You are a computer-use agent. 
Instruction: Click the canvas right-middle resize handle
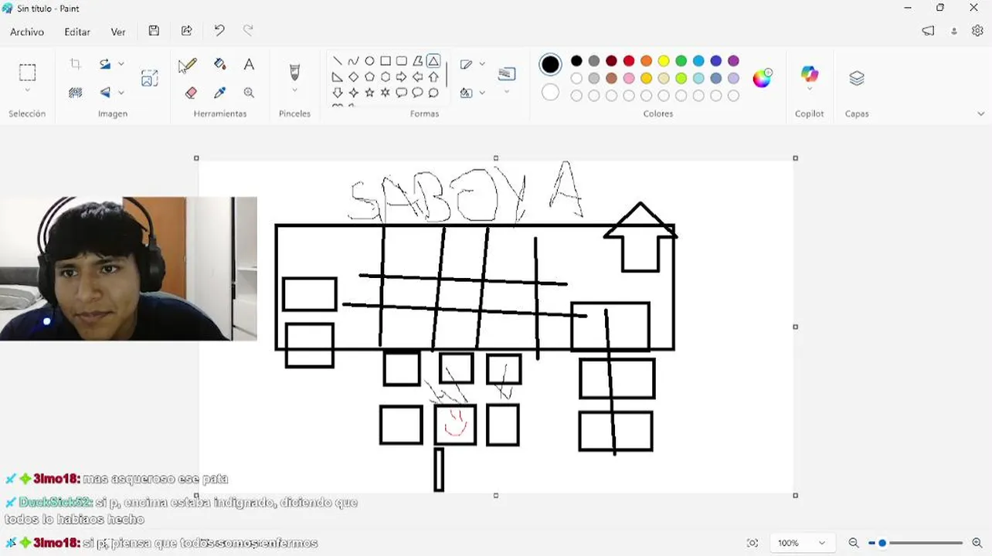pos(796,327)
